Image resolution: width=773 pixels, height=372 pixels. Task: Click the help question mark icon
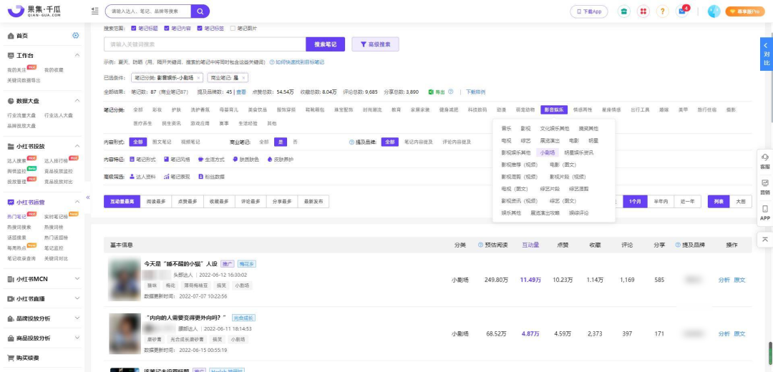point(663,11)
